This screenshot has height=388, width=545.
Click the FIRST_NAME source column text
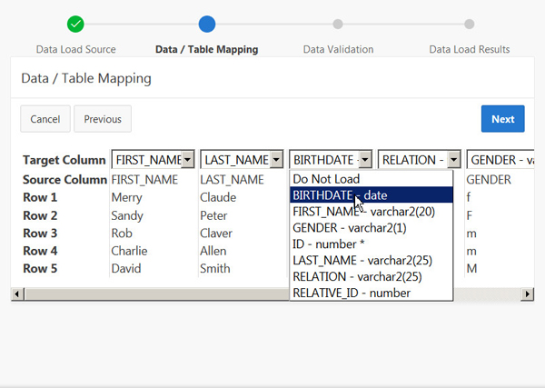144,180
